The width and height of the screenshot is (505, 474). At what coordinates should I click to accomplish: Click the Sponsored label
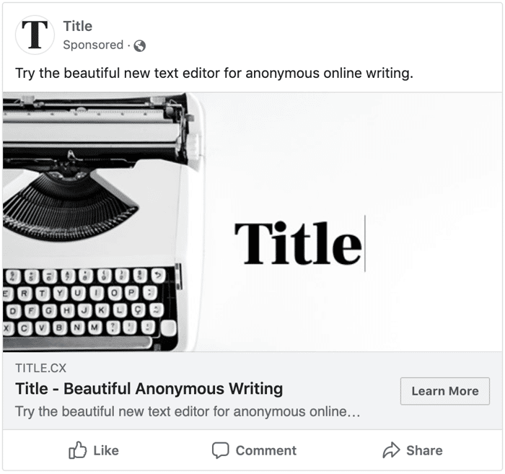93,45
